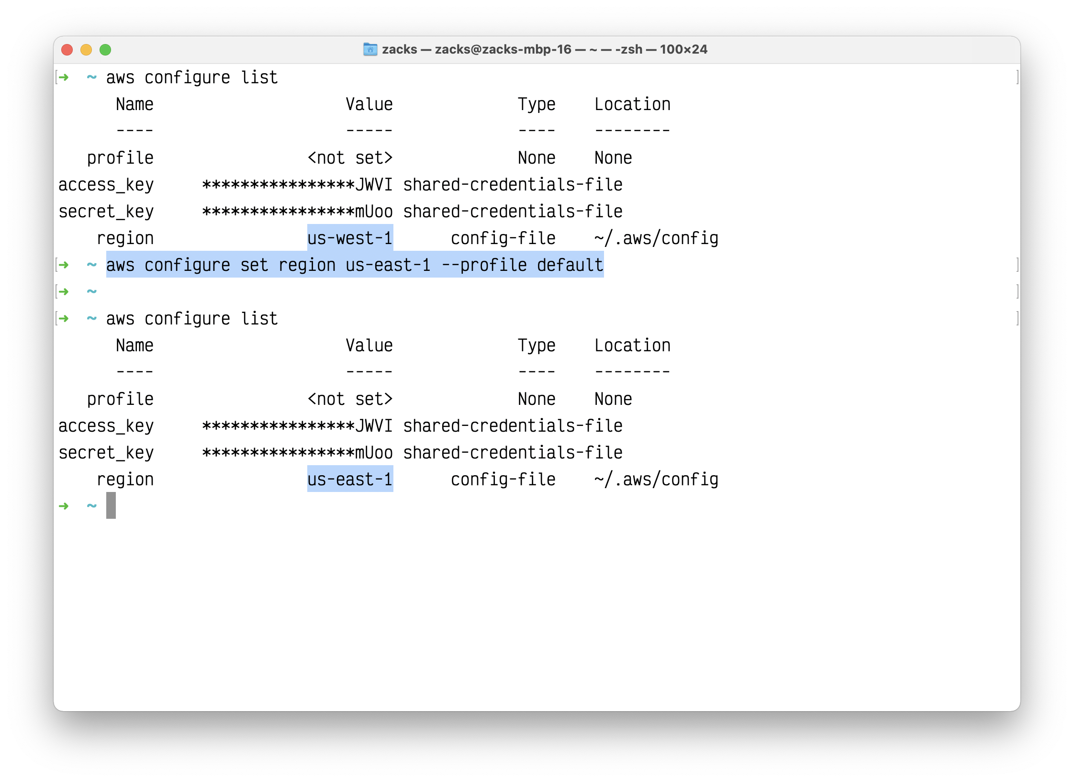Click the highlighted us-west-1 region value

pos(350,238)
